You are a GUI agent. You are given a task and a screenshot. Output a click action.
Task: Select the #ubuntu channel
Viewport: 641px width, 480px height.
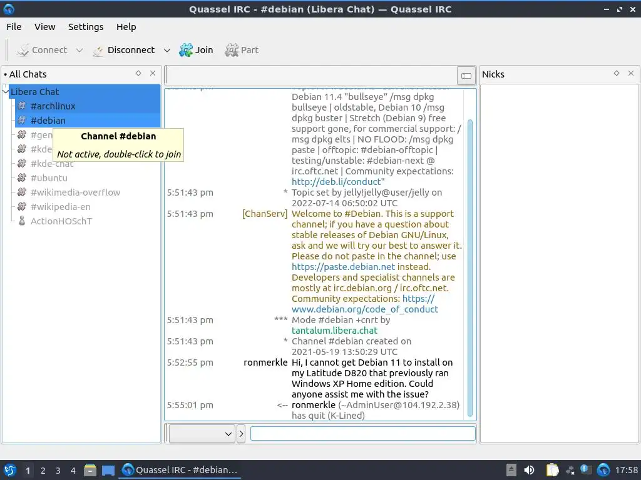pos(49,178)
